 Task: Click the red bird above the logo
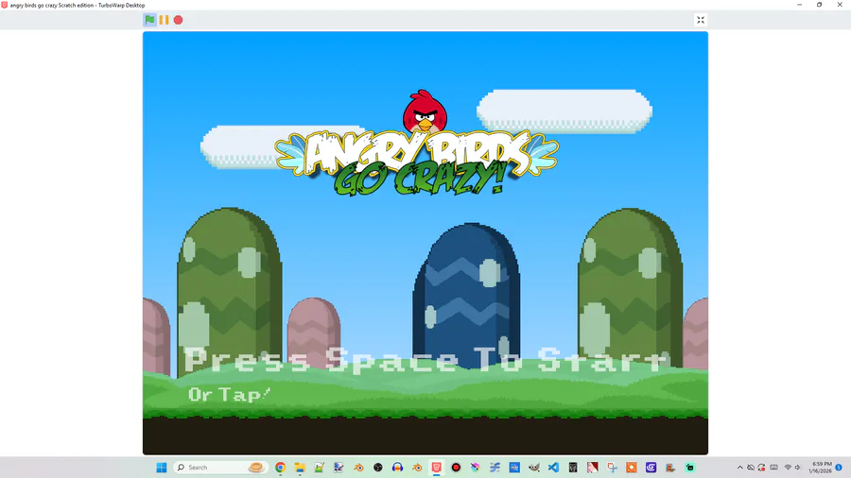click(x=425, y=111)
